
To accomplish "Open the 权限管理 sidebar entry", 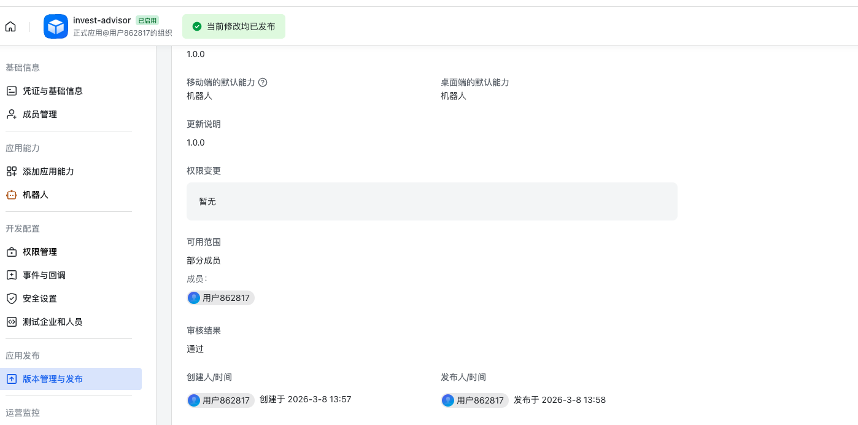I will coord(39,251).
